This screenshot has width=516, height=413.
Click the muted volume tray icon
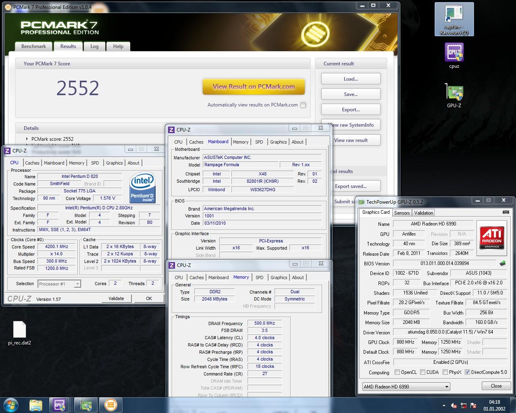tap(454, 405)
